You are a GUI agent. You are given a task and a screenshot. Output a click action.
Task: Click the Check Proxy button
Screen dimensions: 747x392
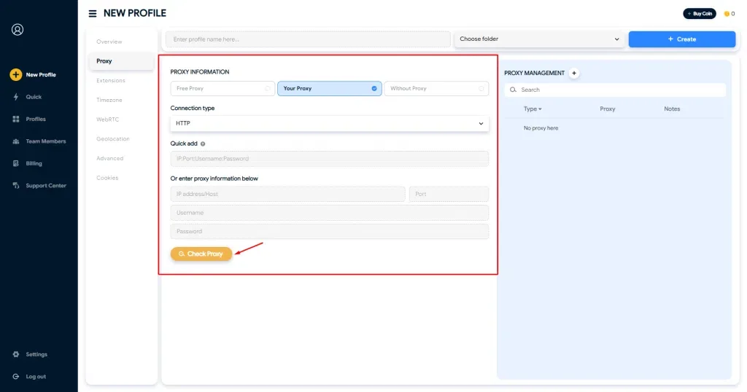[201, 254]
